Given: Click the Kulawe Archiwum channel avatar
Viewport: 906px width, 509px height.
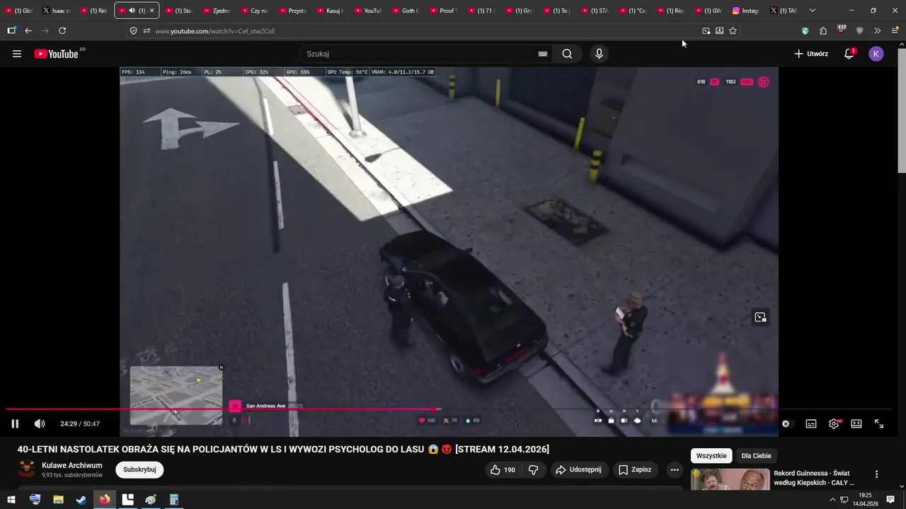Looking at the screenshot, I should coord(27,469).
